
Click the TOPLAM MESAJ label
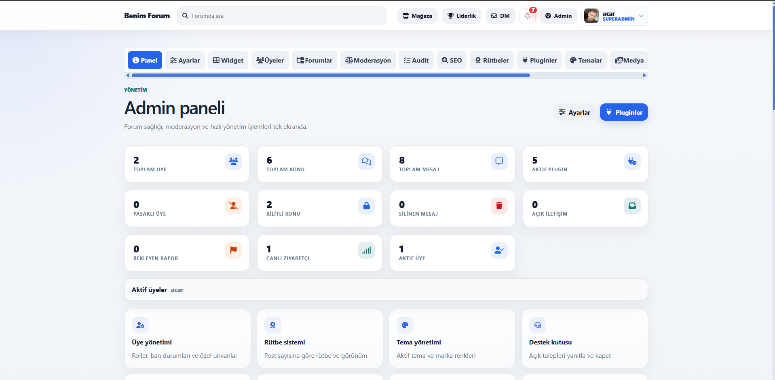[x=419, y=170]
